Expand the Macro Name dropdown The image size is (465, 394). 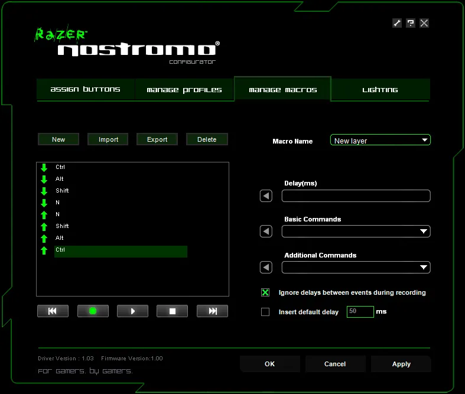pos(424,141)
